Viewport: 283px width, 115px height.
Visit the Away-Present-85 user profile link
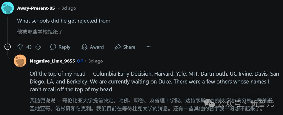36,8
